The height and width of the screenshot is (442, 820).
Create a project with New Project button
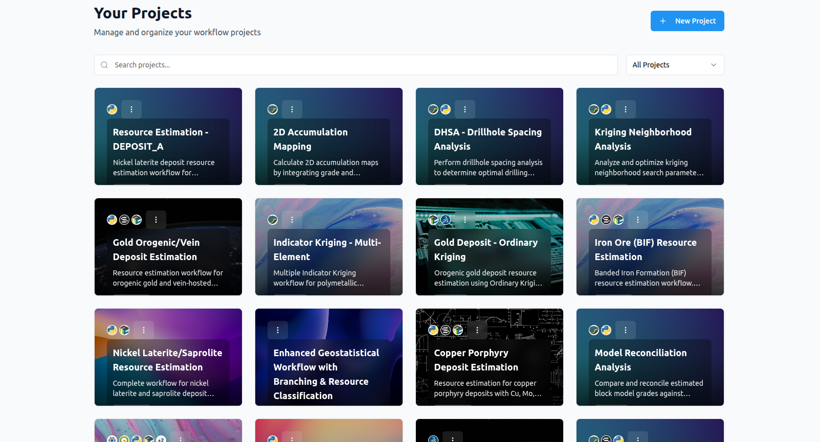[687, 21]
